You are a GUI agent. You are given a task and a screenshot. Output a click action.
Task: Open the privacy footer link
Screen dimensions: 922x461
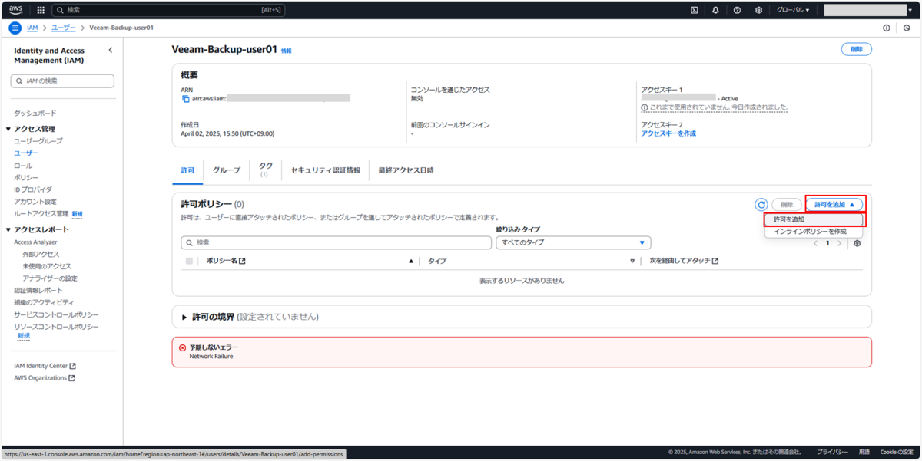point(832,453)
